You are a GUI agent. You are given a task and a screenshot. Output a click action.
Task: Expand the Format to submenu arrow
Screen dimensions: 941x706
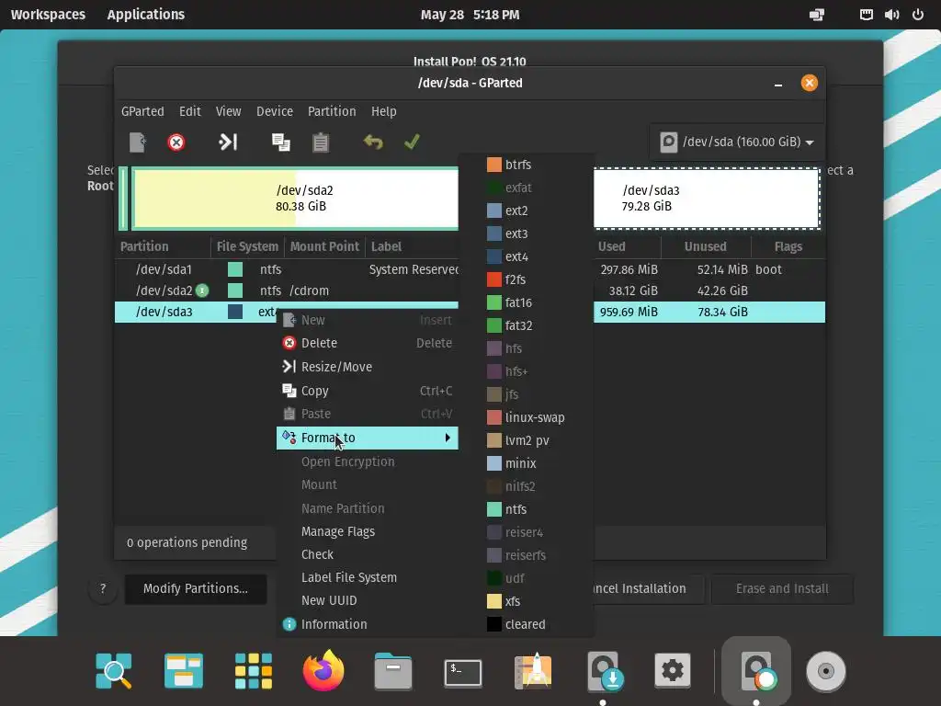[448, 438]
